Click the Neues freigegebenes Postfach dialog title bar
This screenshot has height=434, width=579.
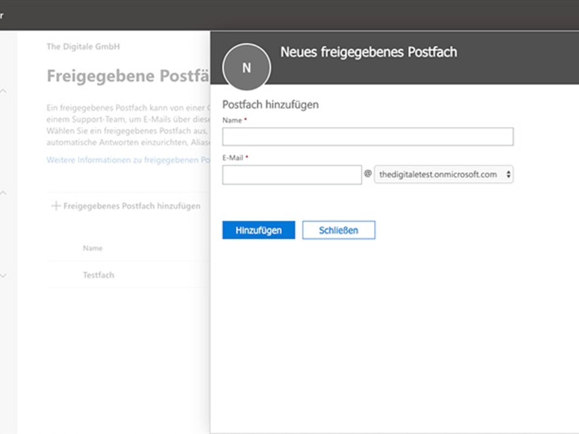coord(369,52)
